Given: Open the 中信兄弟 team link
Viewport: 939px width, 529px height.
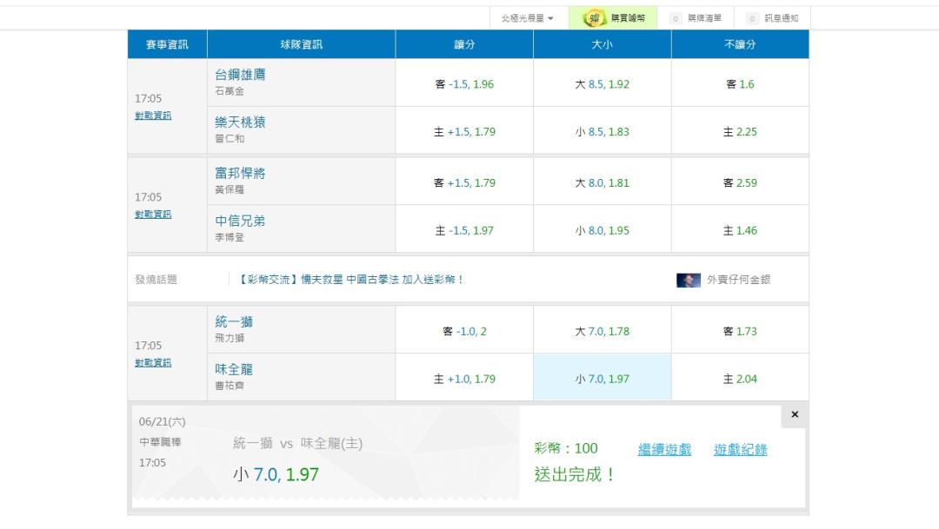Looking at the screenshot, I should pos(240,221).
